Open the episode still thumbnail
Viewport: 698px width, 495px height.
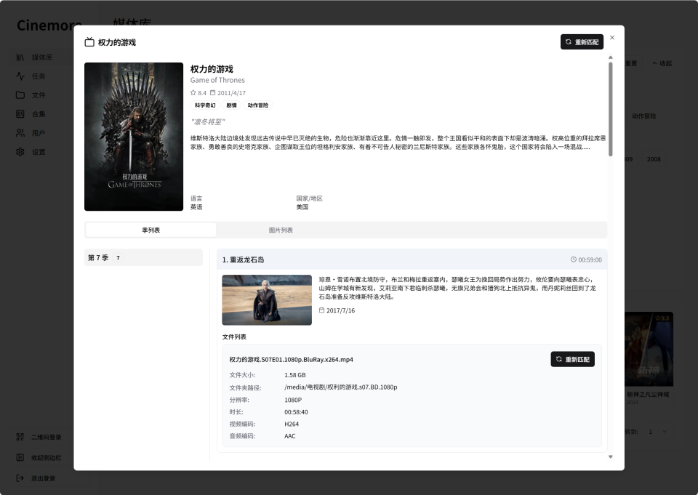coord(267,300)
